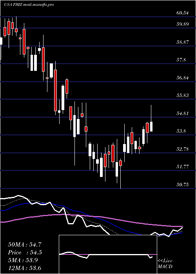The image size is (196, 274).
Task: Click the 52.78 price level label
Action: click(183, 149)
